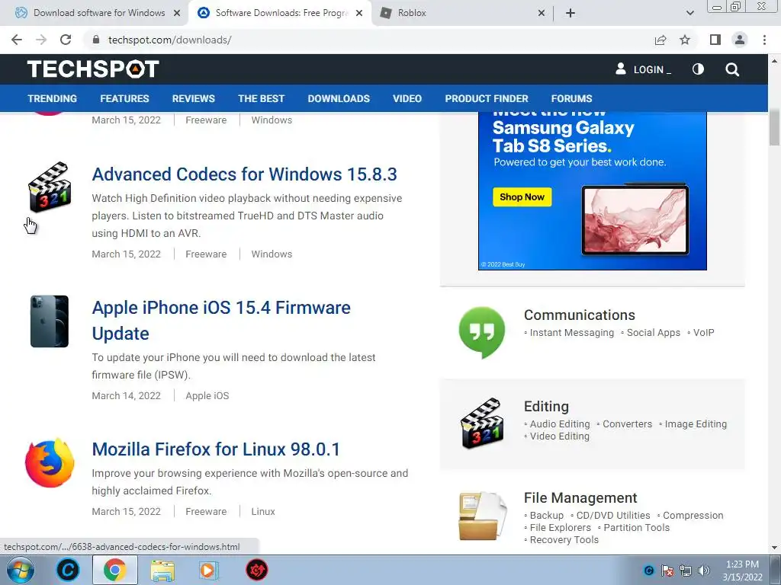This screenshot has height=585, width=781.
Task: Open the Converters subcategory
Action: pos(627,424)
